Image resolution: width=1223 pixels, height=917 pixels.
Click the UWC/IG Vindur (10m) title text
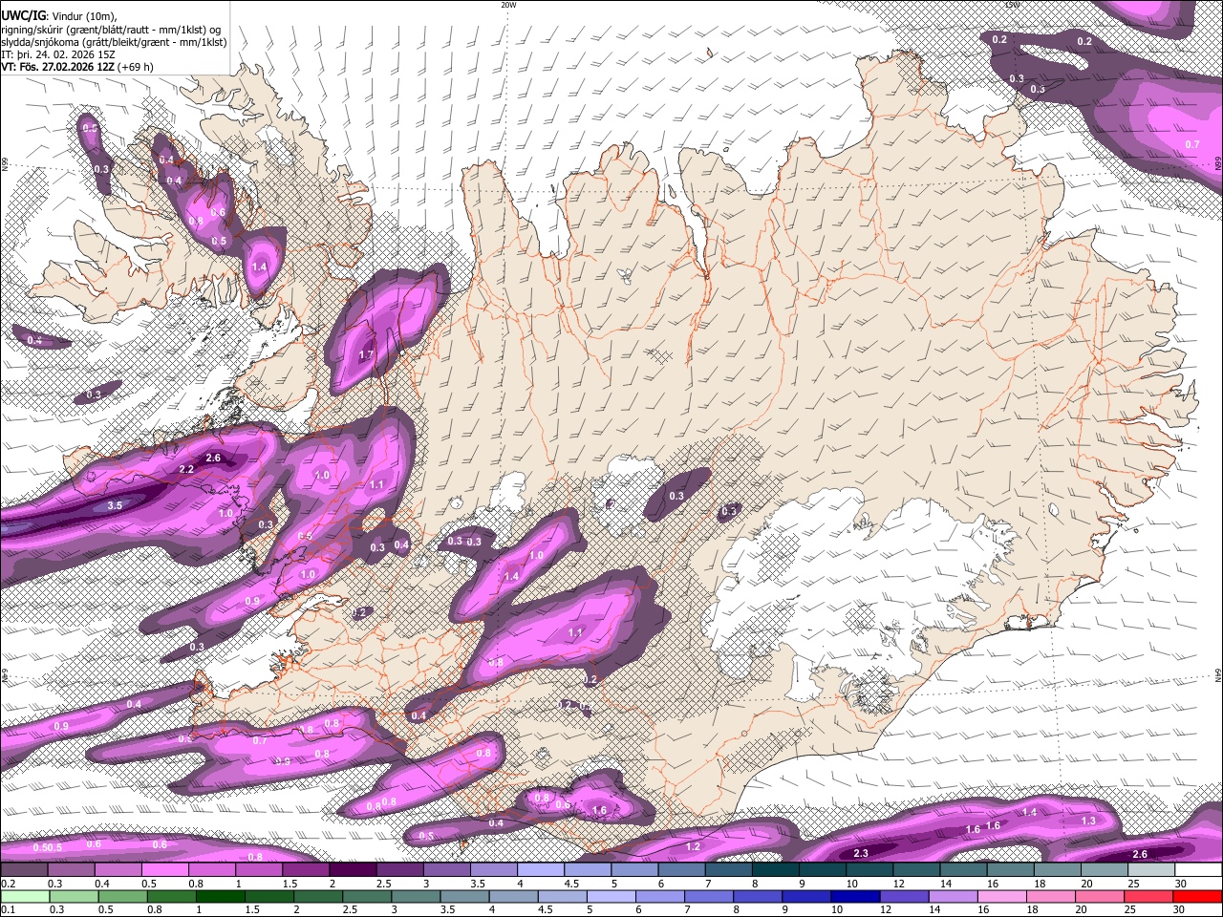(58, 16)
